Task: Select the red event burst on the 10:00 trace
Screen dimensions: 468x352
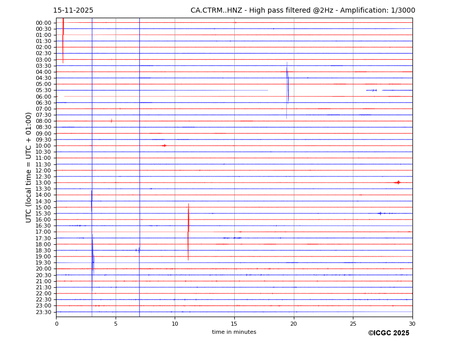Action: tap(164, 146)
